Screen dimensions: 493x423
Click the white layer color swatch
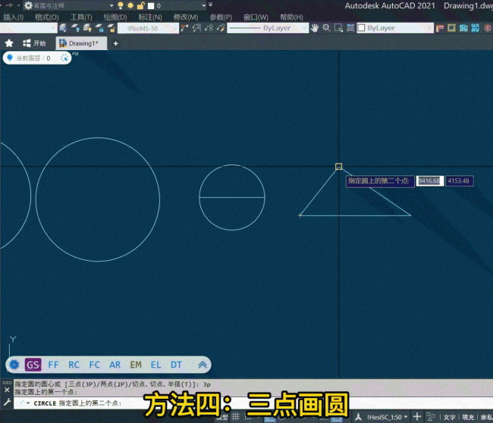pyautogui.click(x=151, y=6)
